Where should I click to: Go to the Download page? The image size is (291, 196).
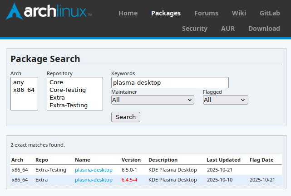point(264,29)
